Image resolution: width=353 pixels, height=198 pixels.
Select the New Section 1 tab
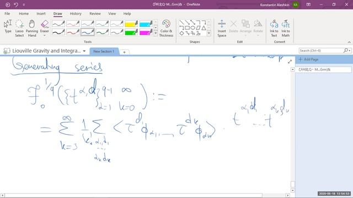coord(104,51)
